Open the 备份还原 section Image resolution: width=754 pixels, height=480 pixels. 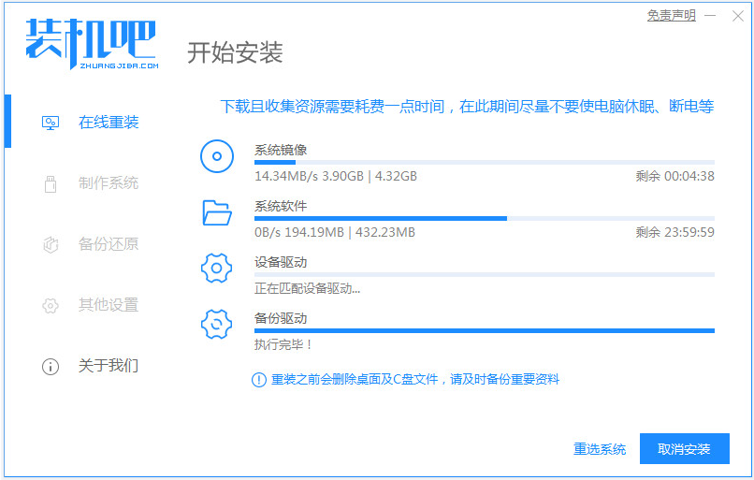(x=109, y=244)
